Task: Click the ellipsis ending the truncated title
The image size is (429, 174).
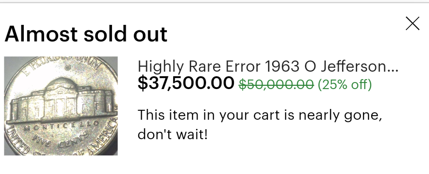Action: pyautogui.click(x=392, y=67)
